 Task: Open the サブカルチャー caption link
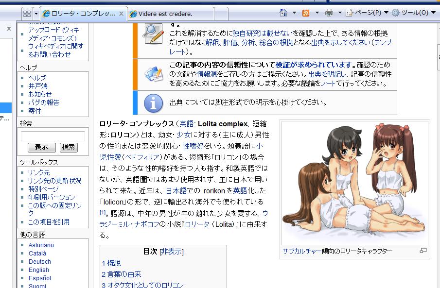302,251
